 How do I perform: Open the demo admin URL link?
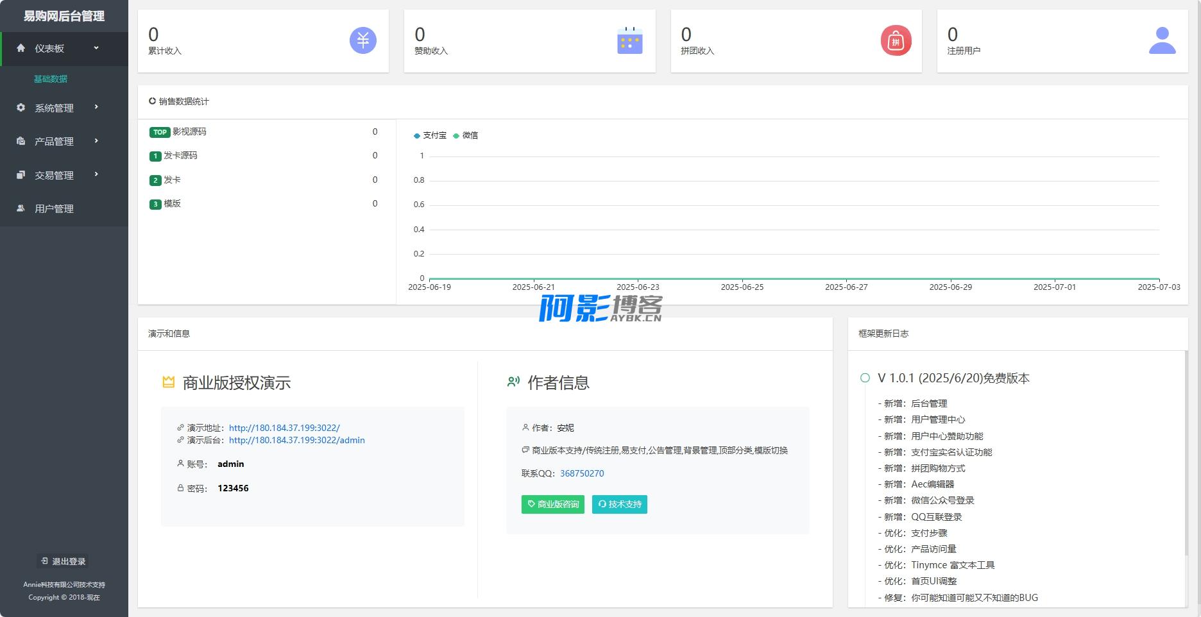[296, 440]
